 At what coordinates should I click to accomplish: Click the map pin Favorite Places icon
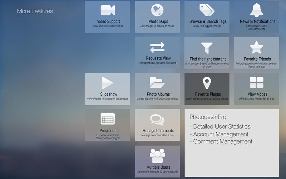point(207,83)
